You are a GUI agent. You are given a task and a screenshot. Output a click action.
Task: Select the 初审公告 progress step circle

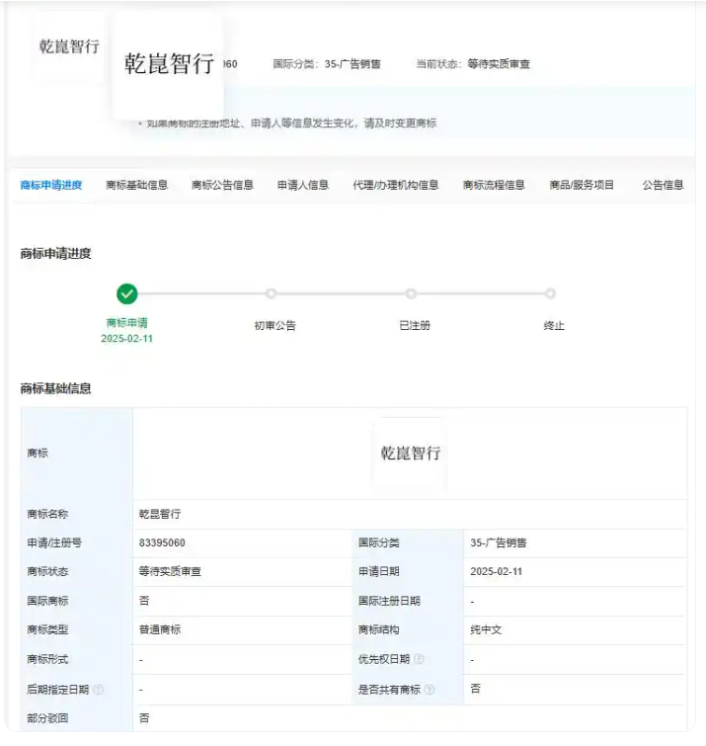click(271, 293)
